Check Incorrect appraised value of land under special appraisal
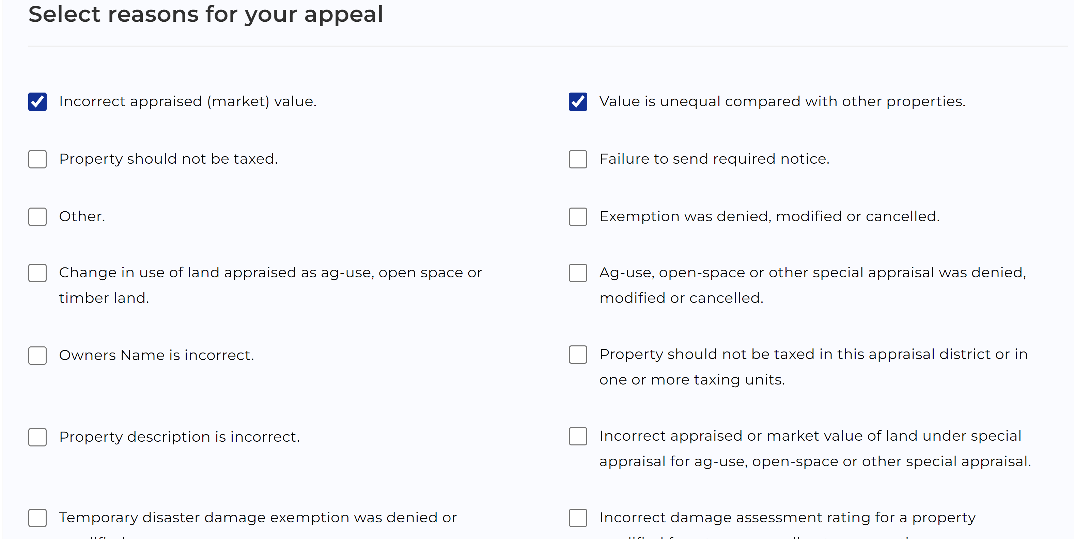 578,436
